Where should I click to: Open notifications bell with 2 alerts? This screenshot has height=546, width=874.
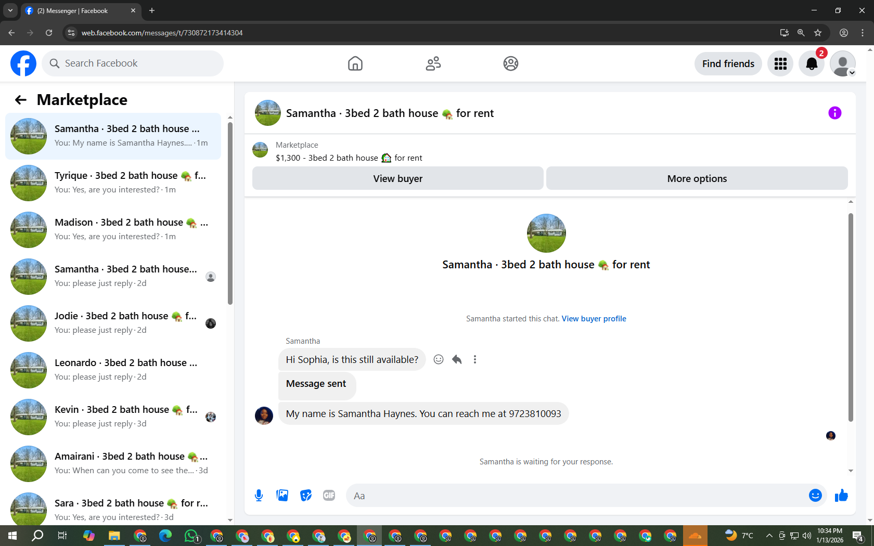click(x=812, y=63)
